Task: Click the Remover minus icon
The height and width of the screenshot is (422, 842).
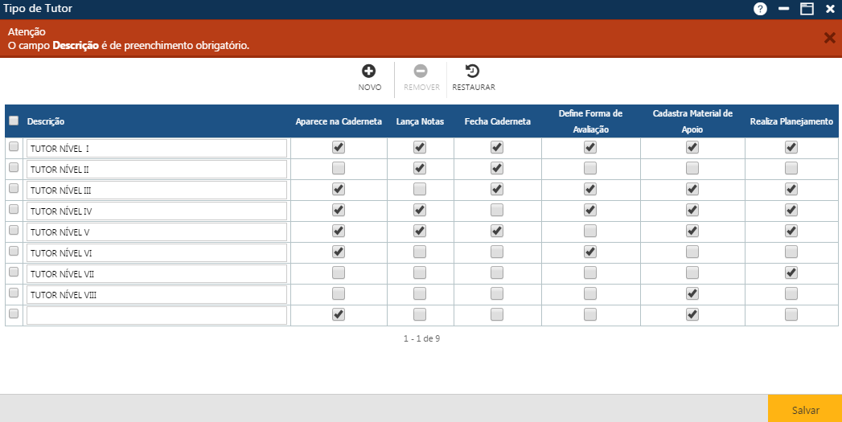Action: pos(421,72)
